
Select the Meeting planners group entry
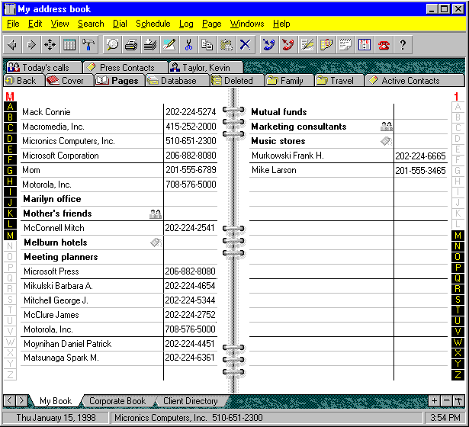[x=61, y=257]
